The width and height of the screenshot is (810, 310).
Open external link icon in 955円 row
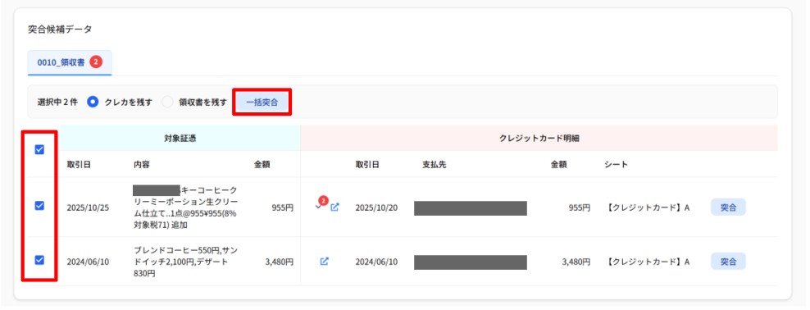(x=334, y=207)
